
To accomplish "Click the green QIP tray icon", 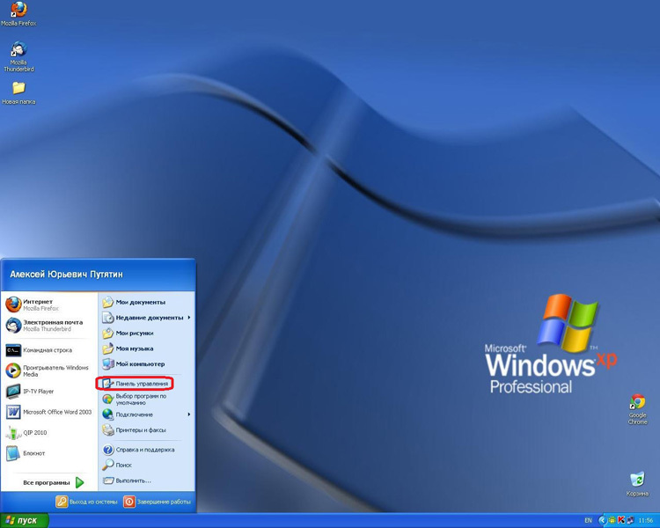I will 612,521.
